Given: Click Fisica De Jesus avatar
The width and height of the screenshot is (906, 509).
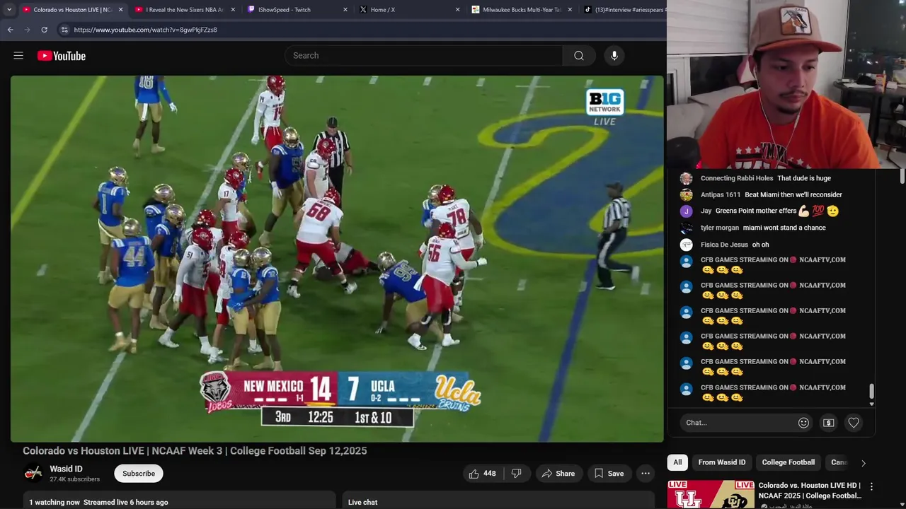Looking at the screenshot, I should (686, 245).
